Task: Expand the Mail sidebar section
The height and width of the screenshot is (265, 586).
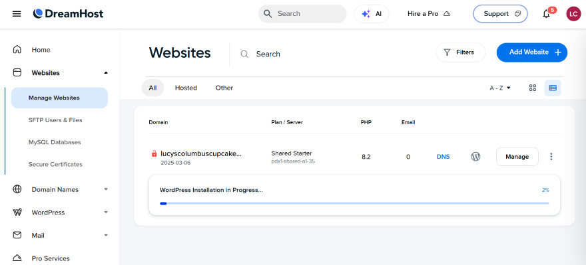Action: (x=106, y=235)
